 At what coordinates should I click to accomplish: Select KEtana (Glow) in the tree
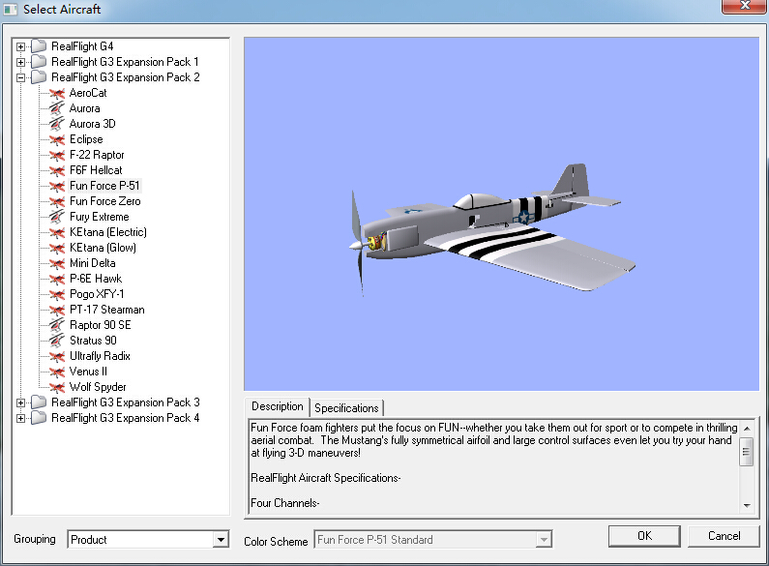tap(103, 248)
